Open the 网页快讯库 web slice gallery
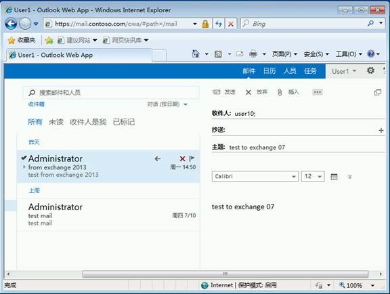This screenshot has width=390, height=294. pos(126,40)
